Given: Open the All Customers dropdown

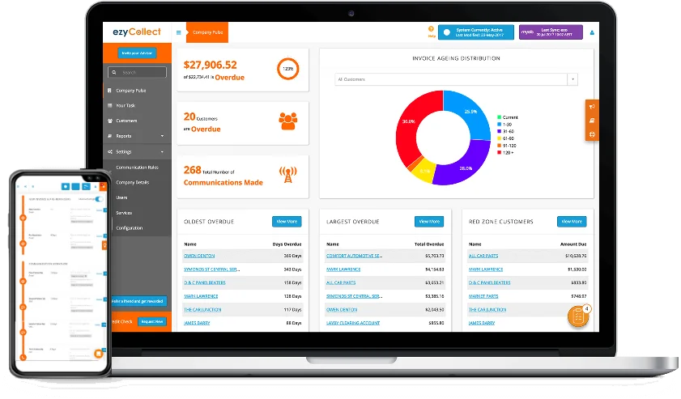Looking at the screenshot, I should point(456,79).
